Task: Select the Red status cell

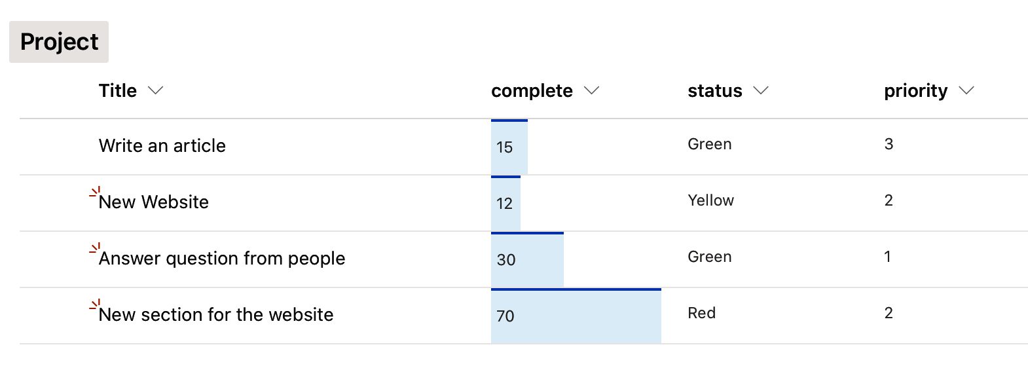Action: pos(701,313)
